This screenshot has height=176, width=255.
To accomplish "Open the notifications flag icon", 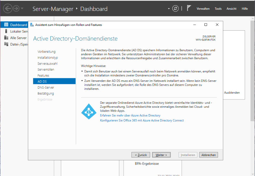I will pos(189,8).
